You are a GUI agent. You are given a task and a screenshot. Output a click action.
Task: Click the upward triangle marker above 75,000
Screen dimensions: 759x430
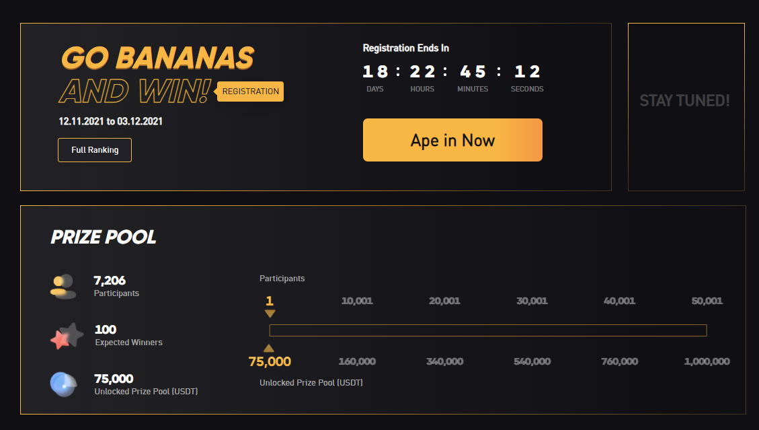269,348
